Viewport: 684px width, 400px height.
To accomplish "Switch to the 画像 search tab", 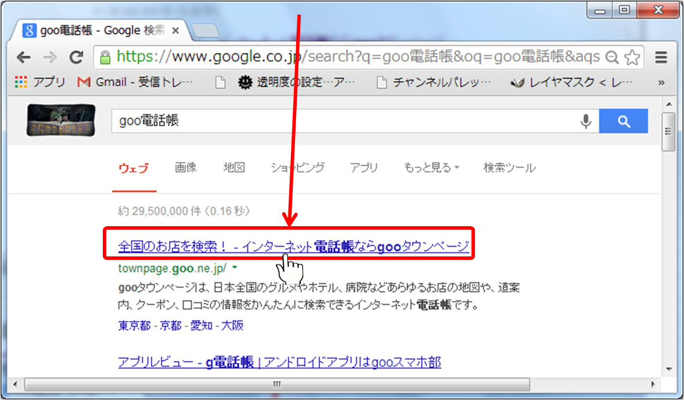I will point(185,167).
